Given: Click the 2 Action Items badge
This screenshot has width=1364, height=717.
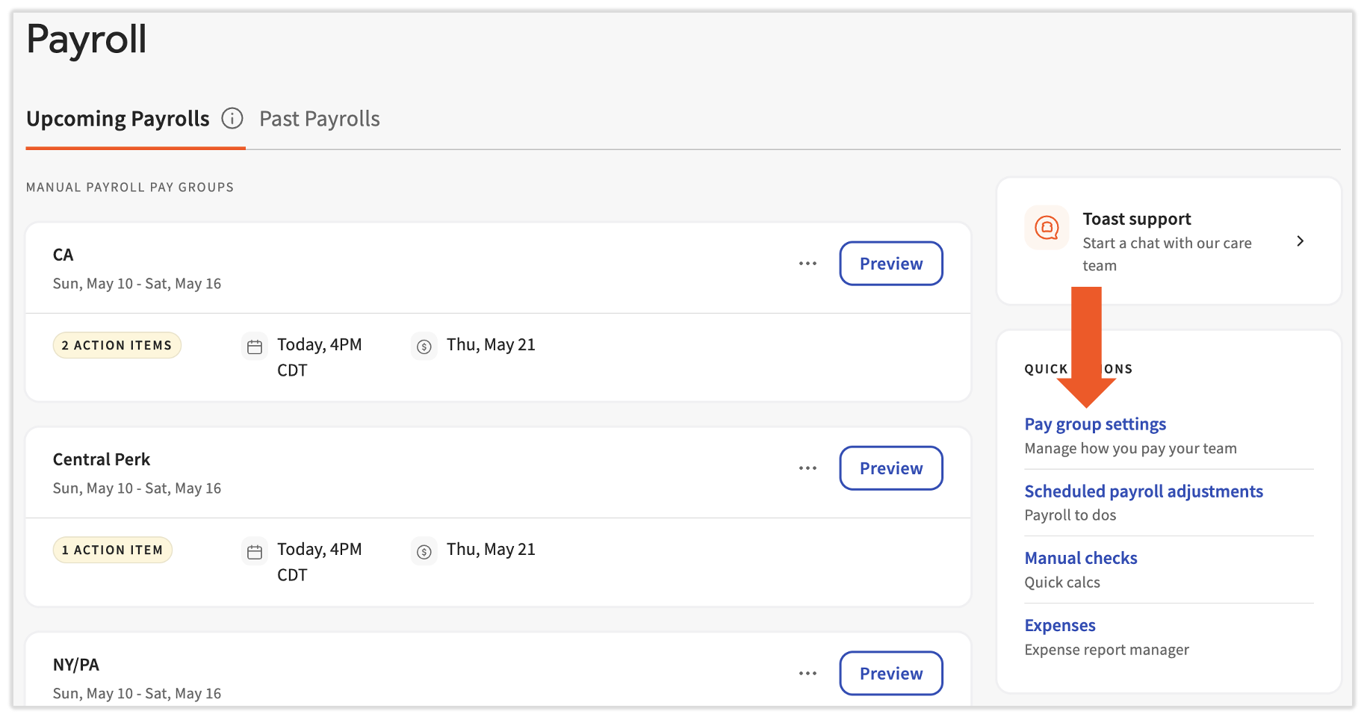Looking at the screenshot, I should 117,345.
